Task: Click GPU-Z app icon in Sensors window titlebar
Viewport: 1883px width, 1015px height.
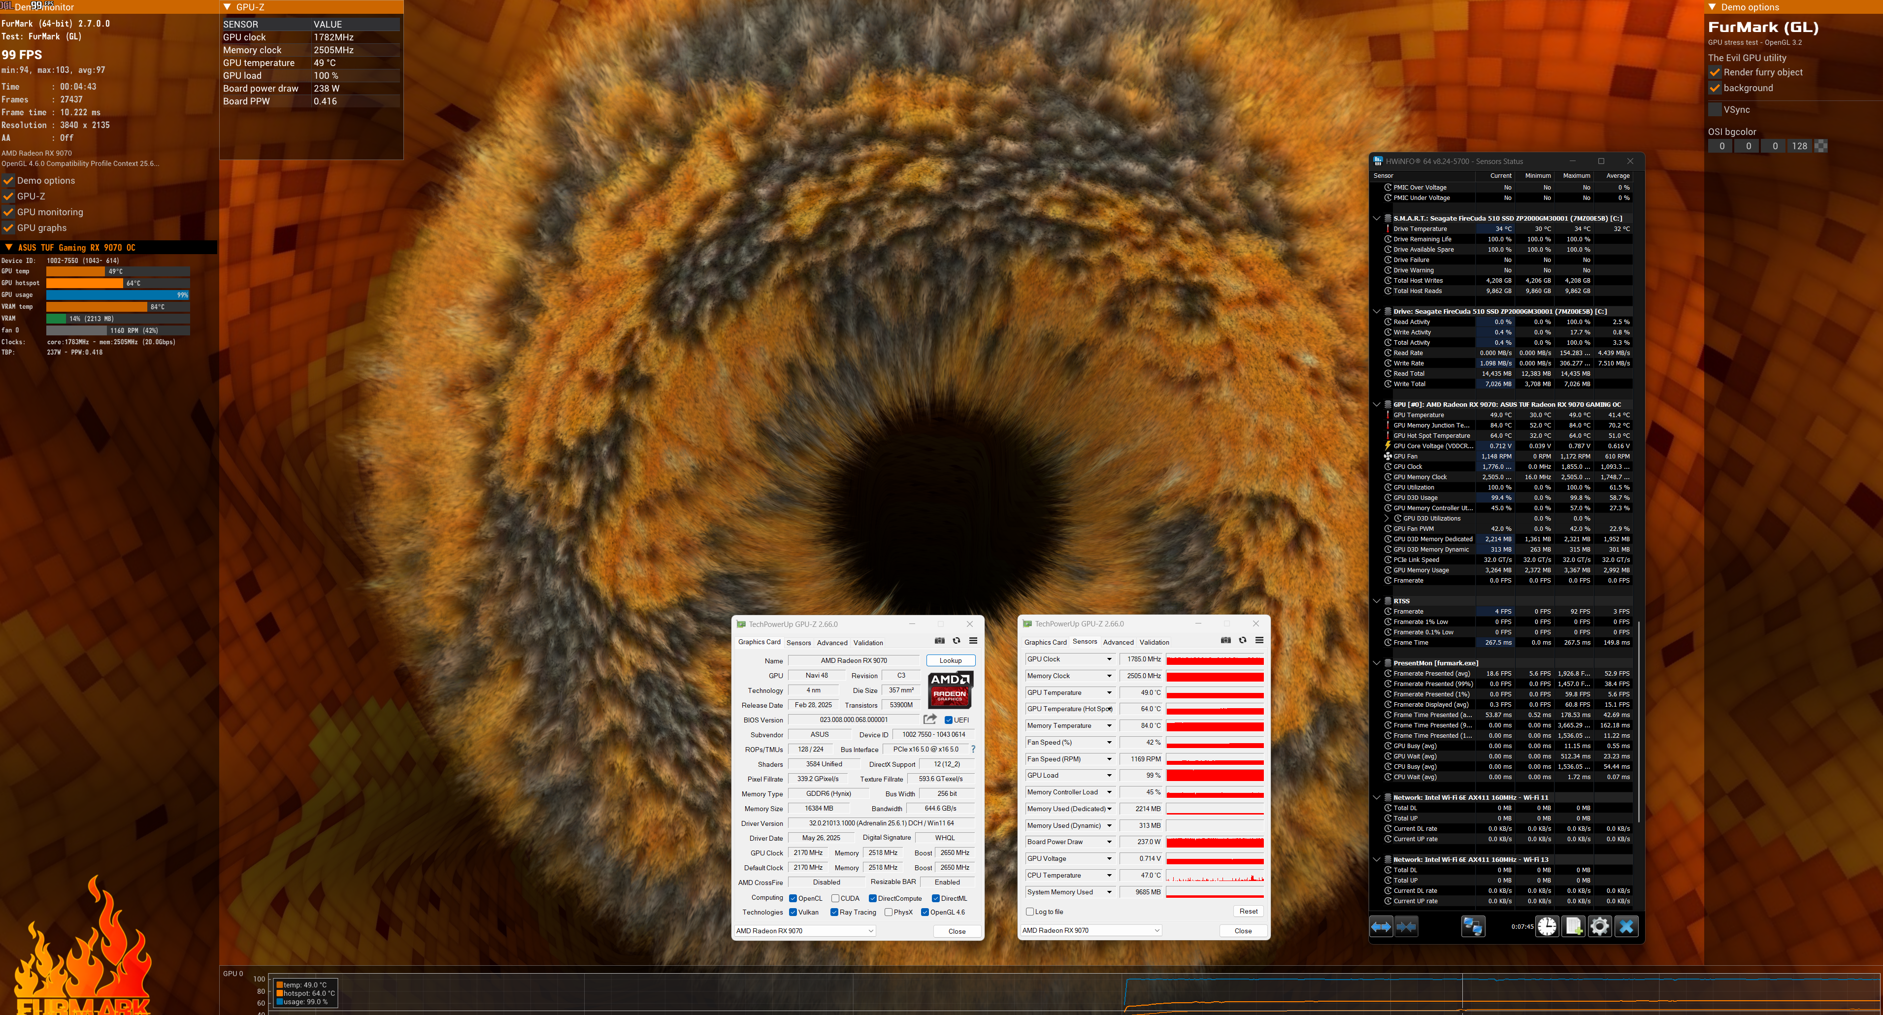Action: (1028, 623)
